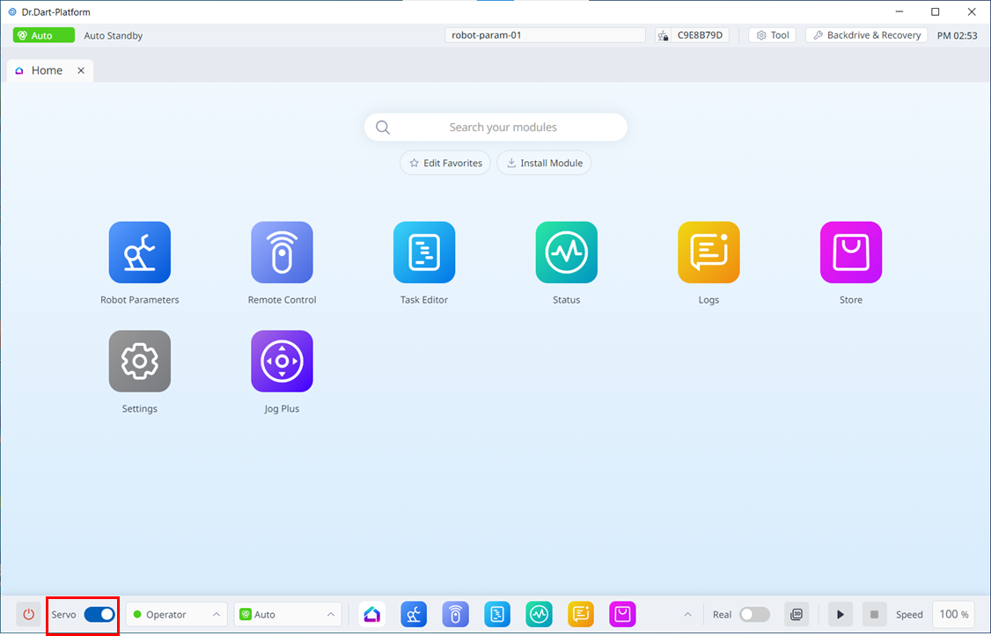The height and width of the screenshot is (636, 991).
Task: Open the Status module icon
Action: [x=566, y=252]
